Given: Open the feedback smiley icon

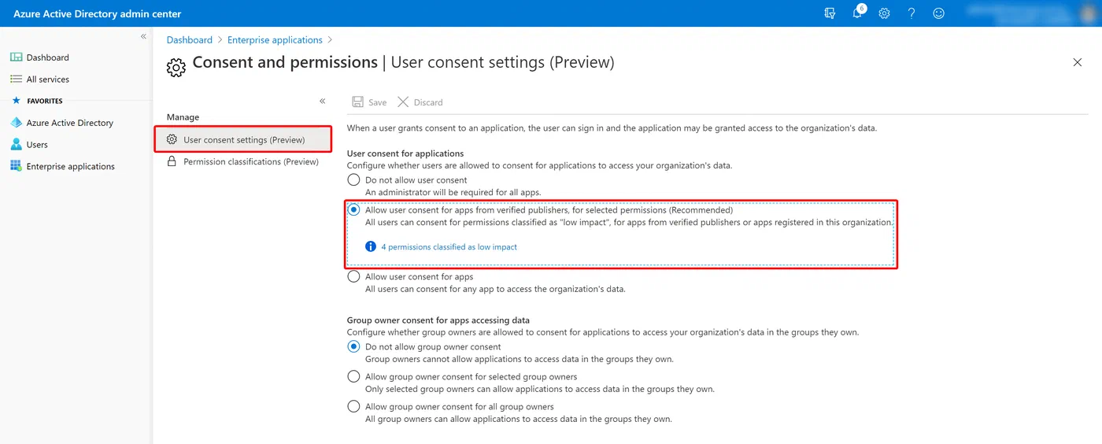Looking at the screenshot, I should tap(938, 13).
